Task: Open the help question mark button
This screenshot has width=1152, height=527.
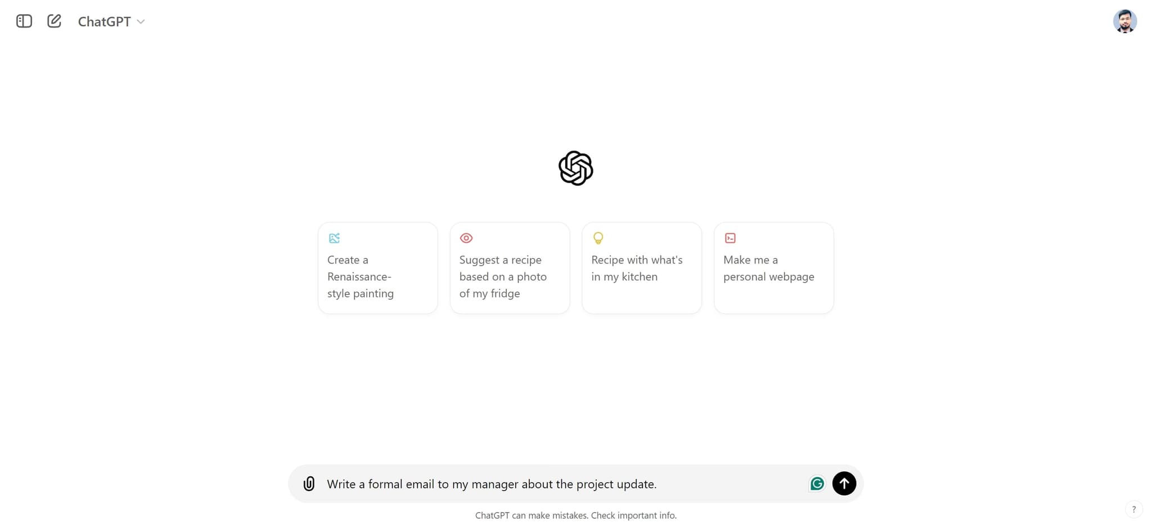Action: pos(1133,509)
